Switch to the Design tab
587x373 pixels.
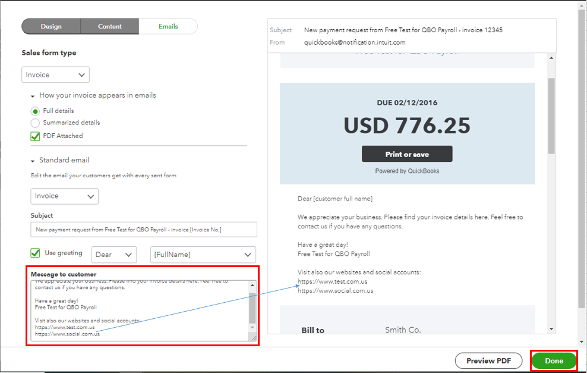pos(51,26)
